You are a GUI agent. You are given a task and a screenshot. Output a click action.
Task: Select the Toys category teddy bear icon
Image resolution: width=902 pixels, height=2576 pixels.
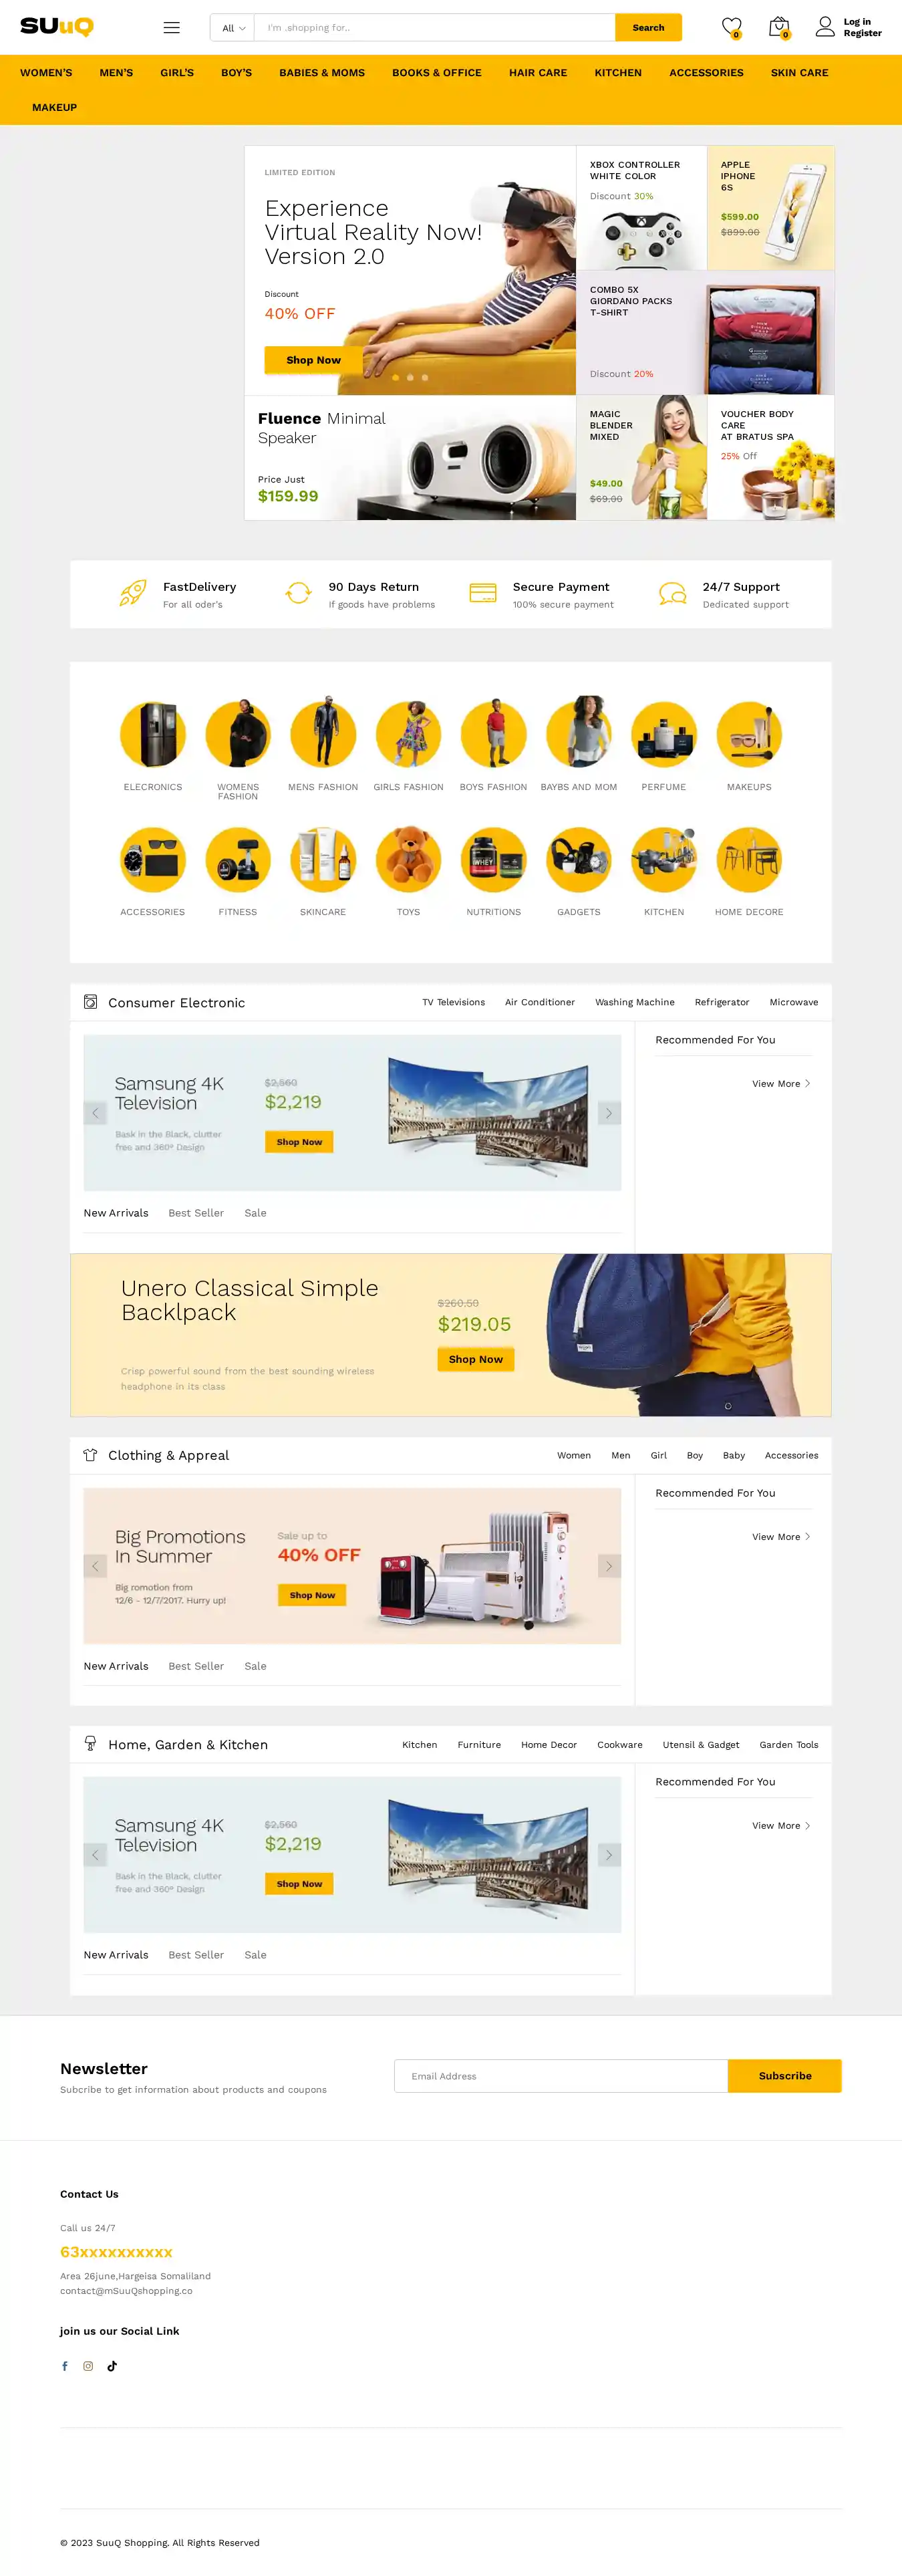coord(408,859)
